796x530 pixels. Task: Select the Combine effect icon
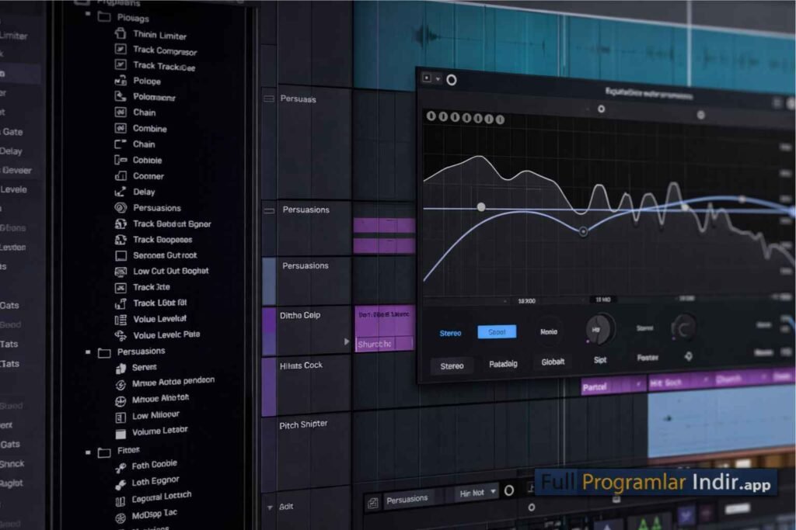[x=120, y=128]
